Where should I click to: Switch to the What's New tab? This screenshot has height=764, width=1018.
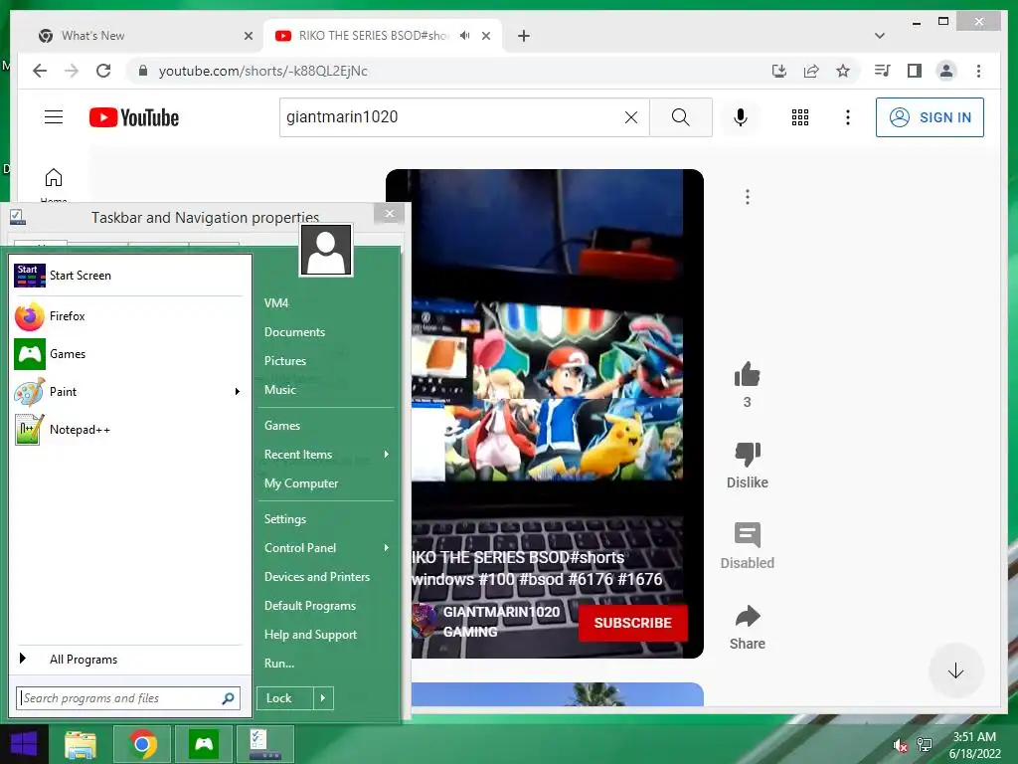(x=141, y=36)
